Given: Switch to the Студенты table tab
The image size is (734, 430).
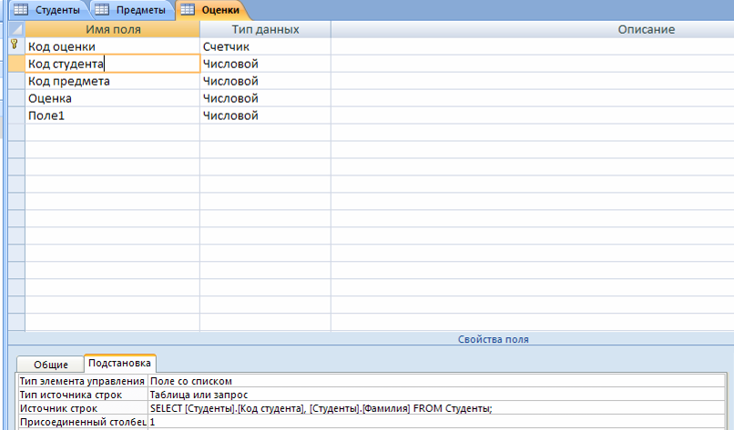Looking at the screenshot, I should click(49, 10).
